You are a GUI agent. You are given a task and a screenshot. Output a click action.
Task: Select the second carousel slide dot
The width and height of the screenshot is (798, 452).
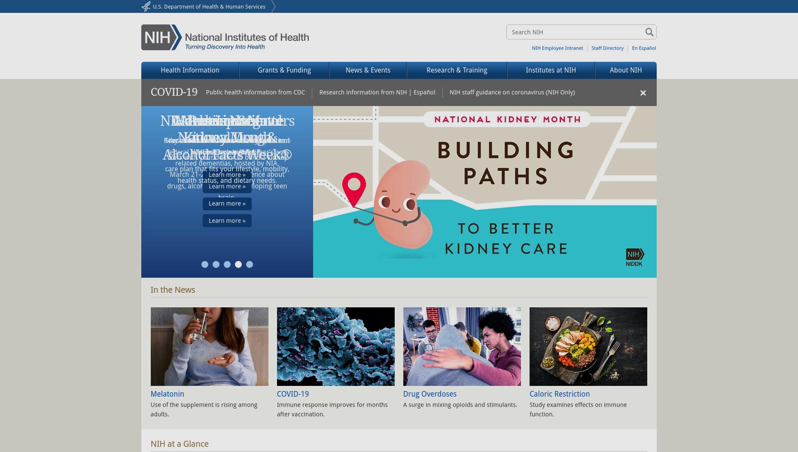click(x=216, y=264)
